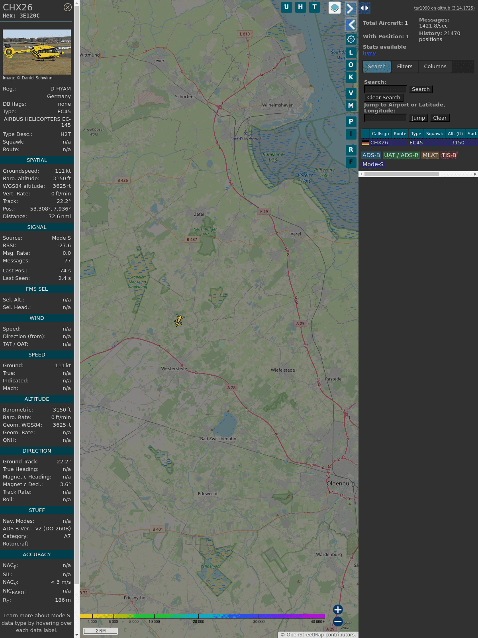The image size is (478, 638).
Task: Open settings gear on the map
Action: [x=351, y=39]
